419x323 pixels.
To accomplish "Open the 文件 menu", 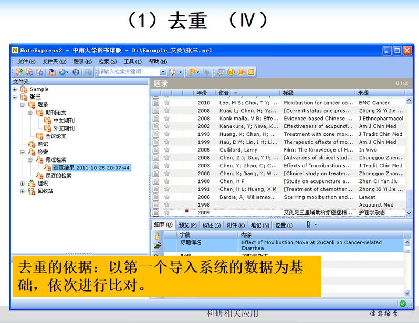I will coord(26,62).
